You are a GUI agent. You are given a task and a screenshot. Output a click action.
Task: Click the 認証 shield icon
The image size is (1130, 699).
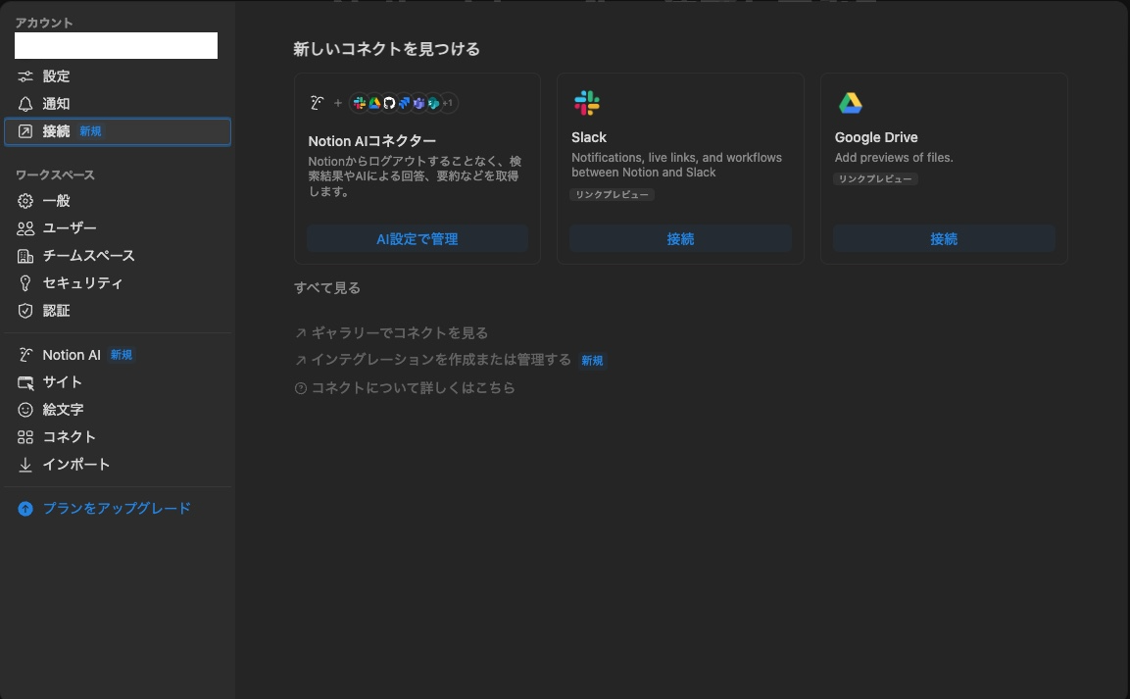tap(25, 311)
